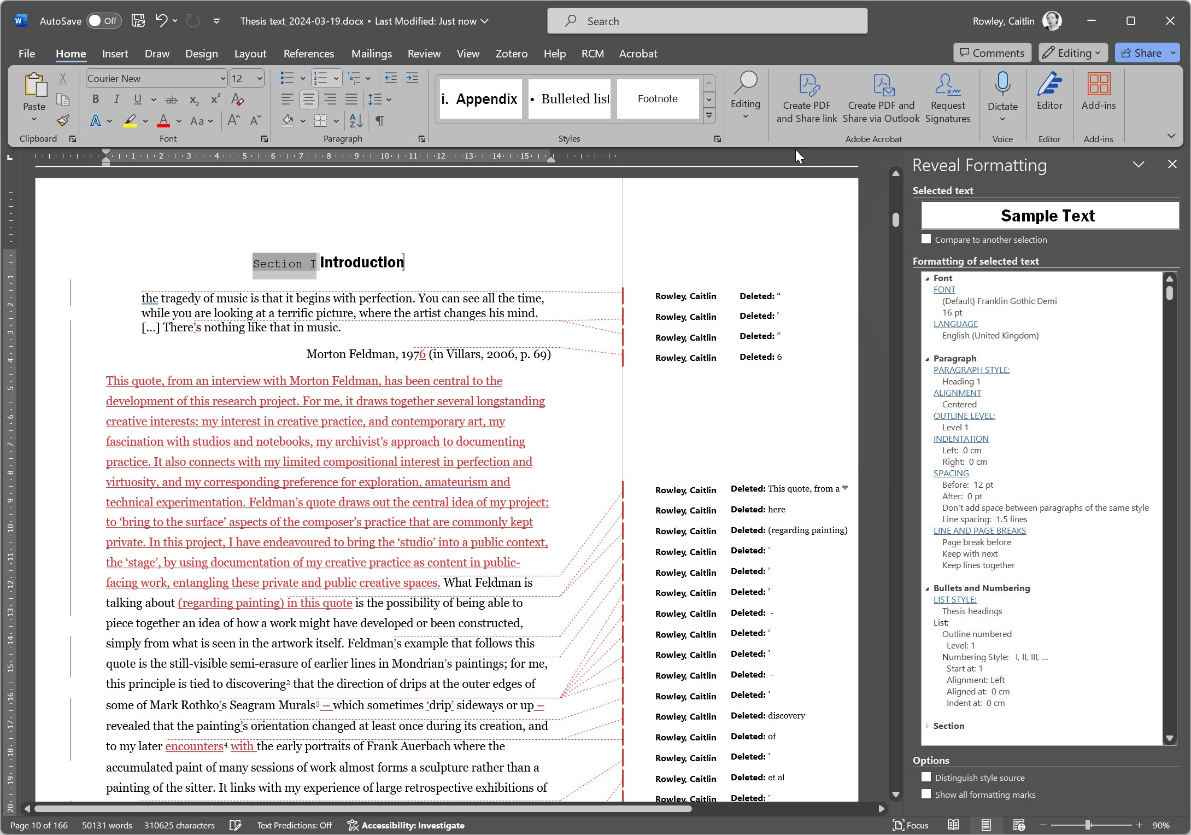Image resolution: width=1191 pixels, height=835 pixels.
Task: Click the text highlight color swatch
Action: tap(130, 121)
